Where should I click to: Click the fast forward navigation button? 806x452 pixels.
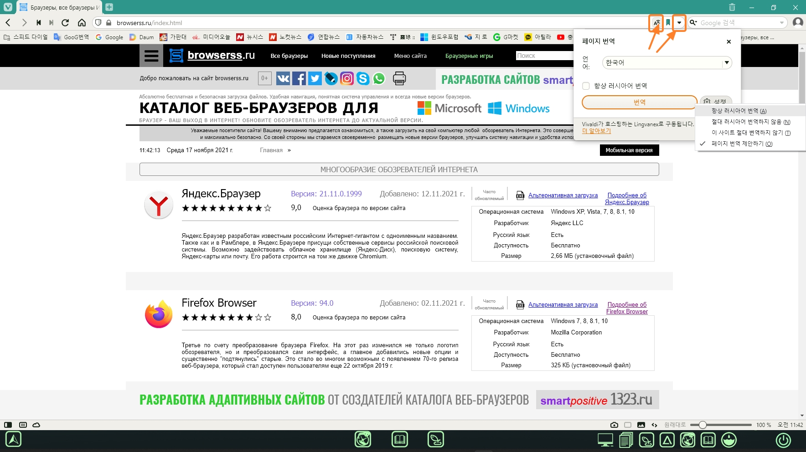tap(51, 22)
